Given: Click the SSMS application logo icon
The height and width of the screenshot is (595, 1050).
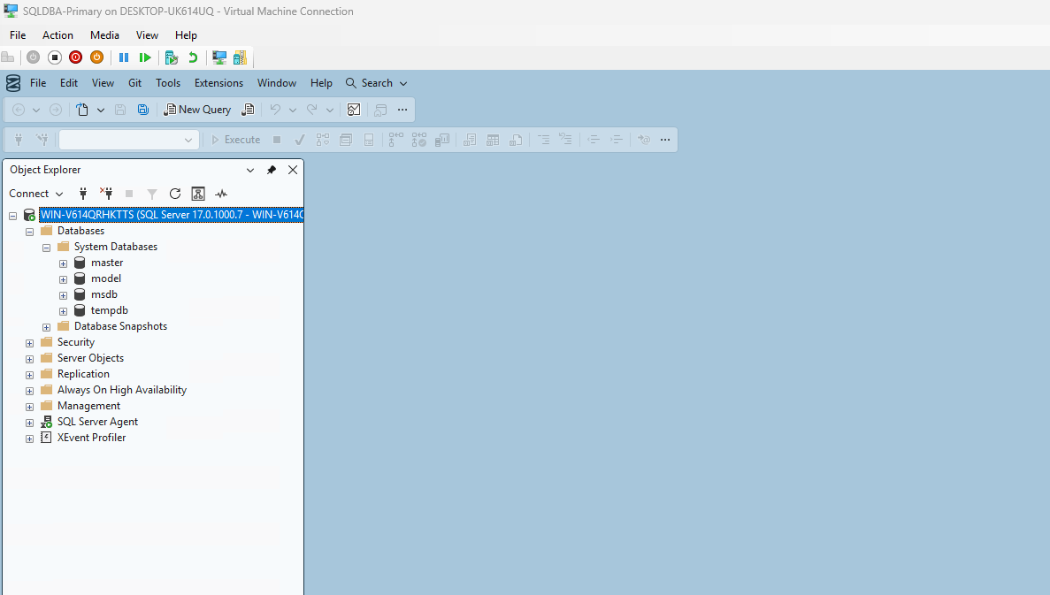Looking at the screenshot, I should click(13, 83).
